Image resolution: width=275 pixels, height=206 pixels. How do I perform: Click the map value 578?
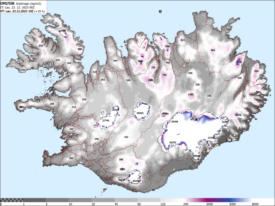tap(41, 46)
